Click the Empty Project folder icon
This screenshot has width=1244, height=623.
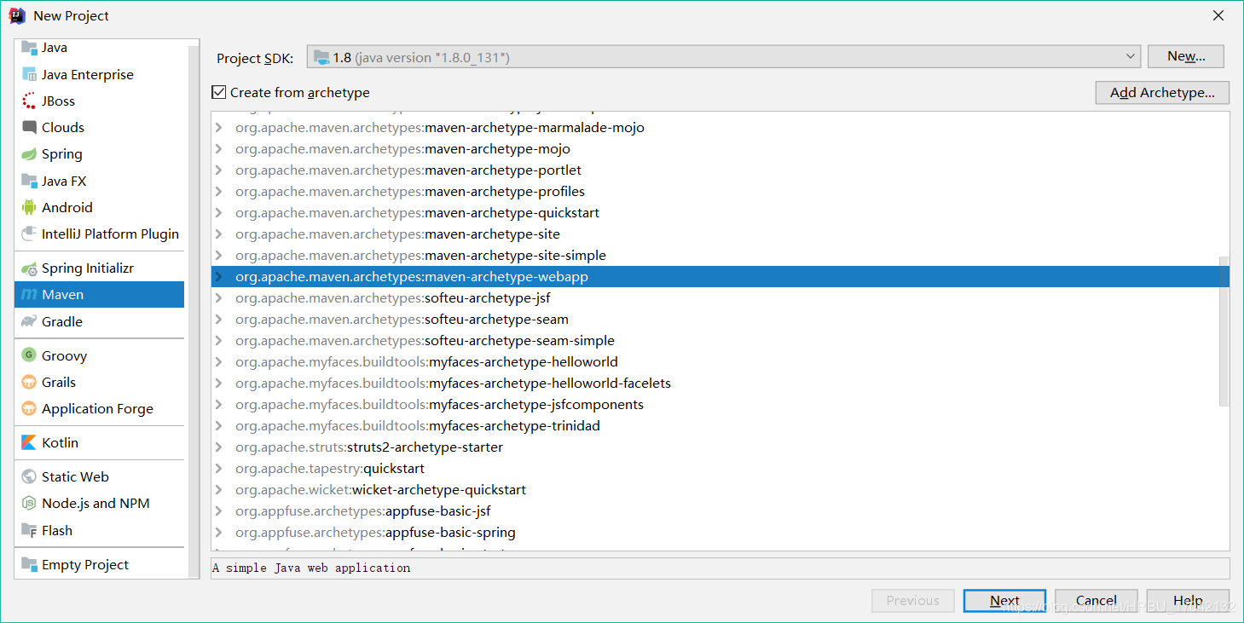pyautogui.click(x=30, y=564)
